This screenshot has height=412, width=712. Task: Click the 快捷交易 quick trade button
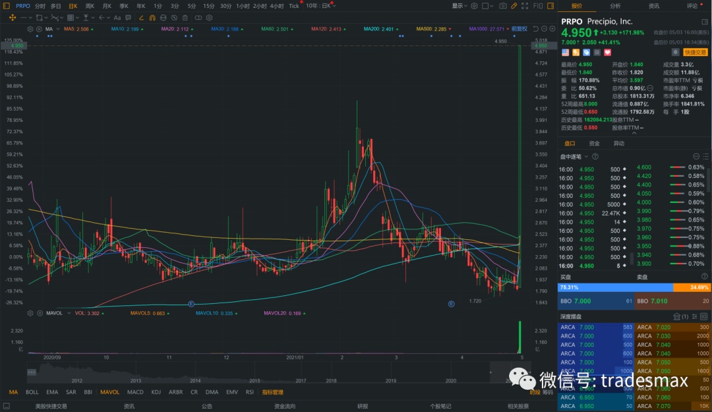695,52
